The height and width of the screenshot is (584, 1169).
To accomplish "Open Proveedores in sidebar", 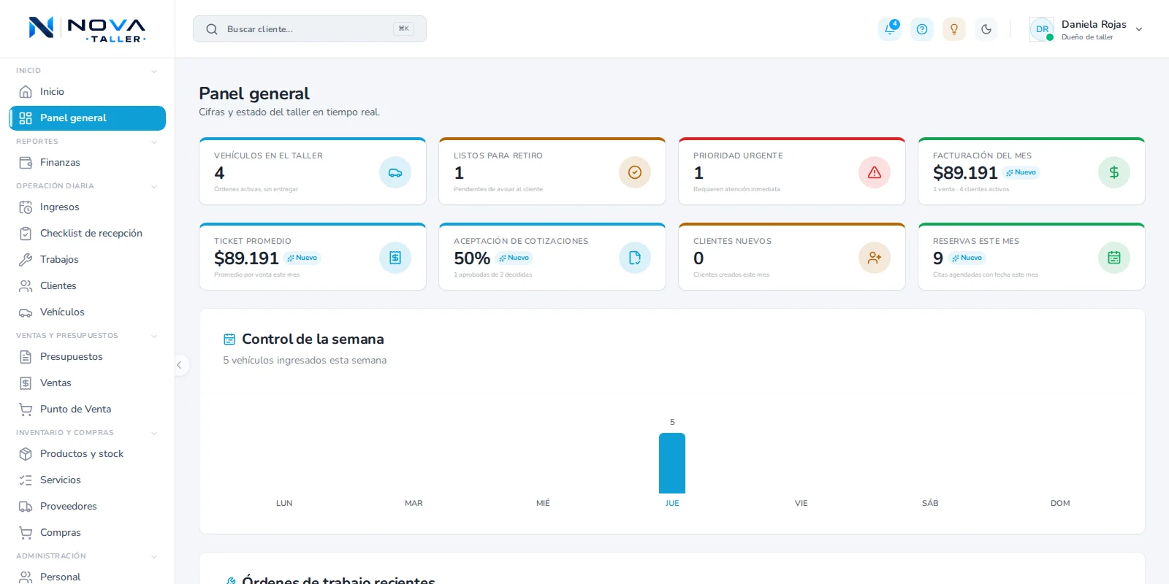I will pos(87,507).
